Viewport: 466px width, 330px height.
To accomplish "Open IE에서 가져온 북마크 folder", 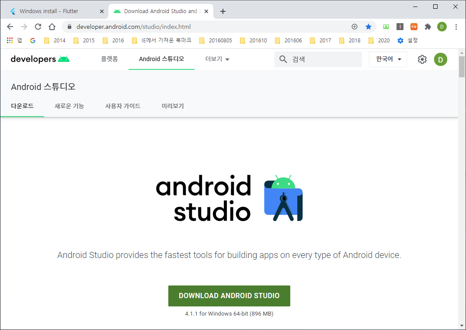I will point(162,40).
